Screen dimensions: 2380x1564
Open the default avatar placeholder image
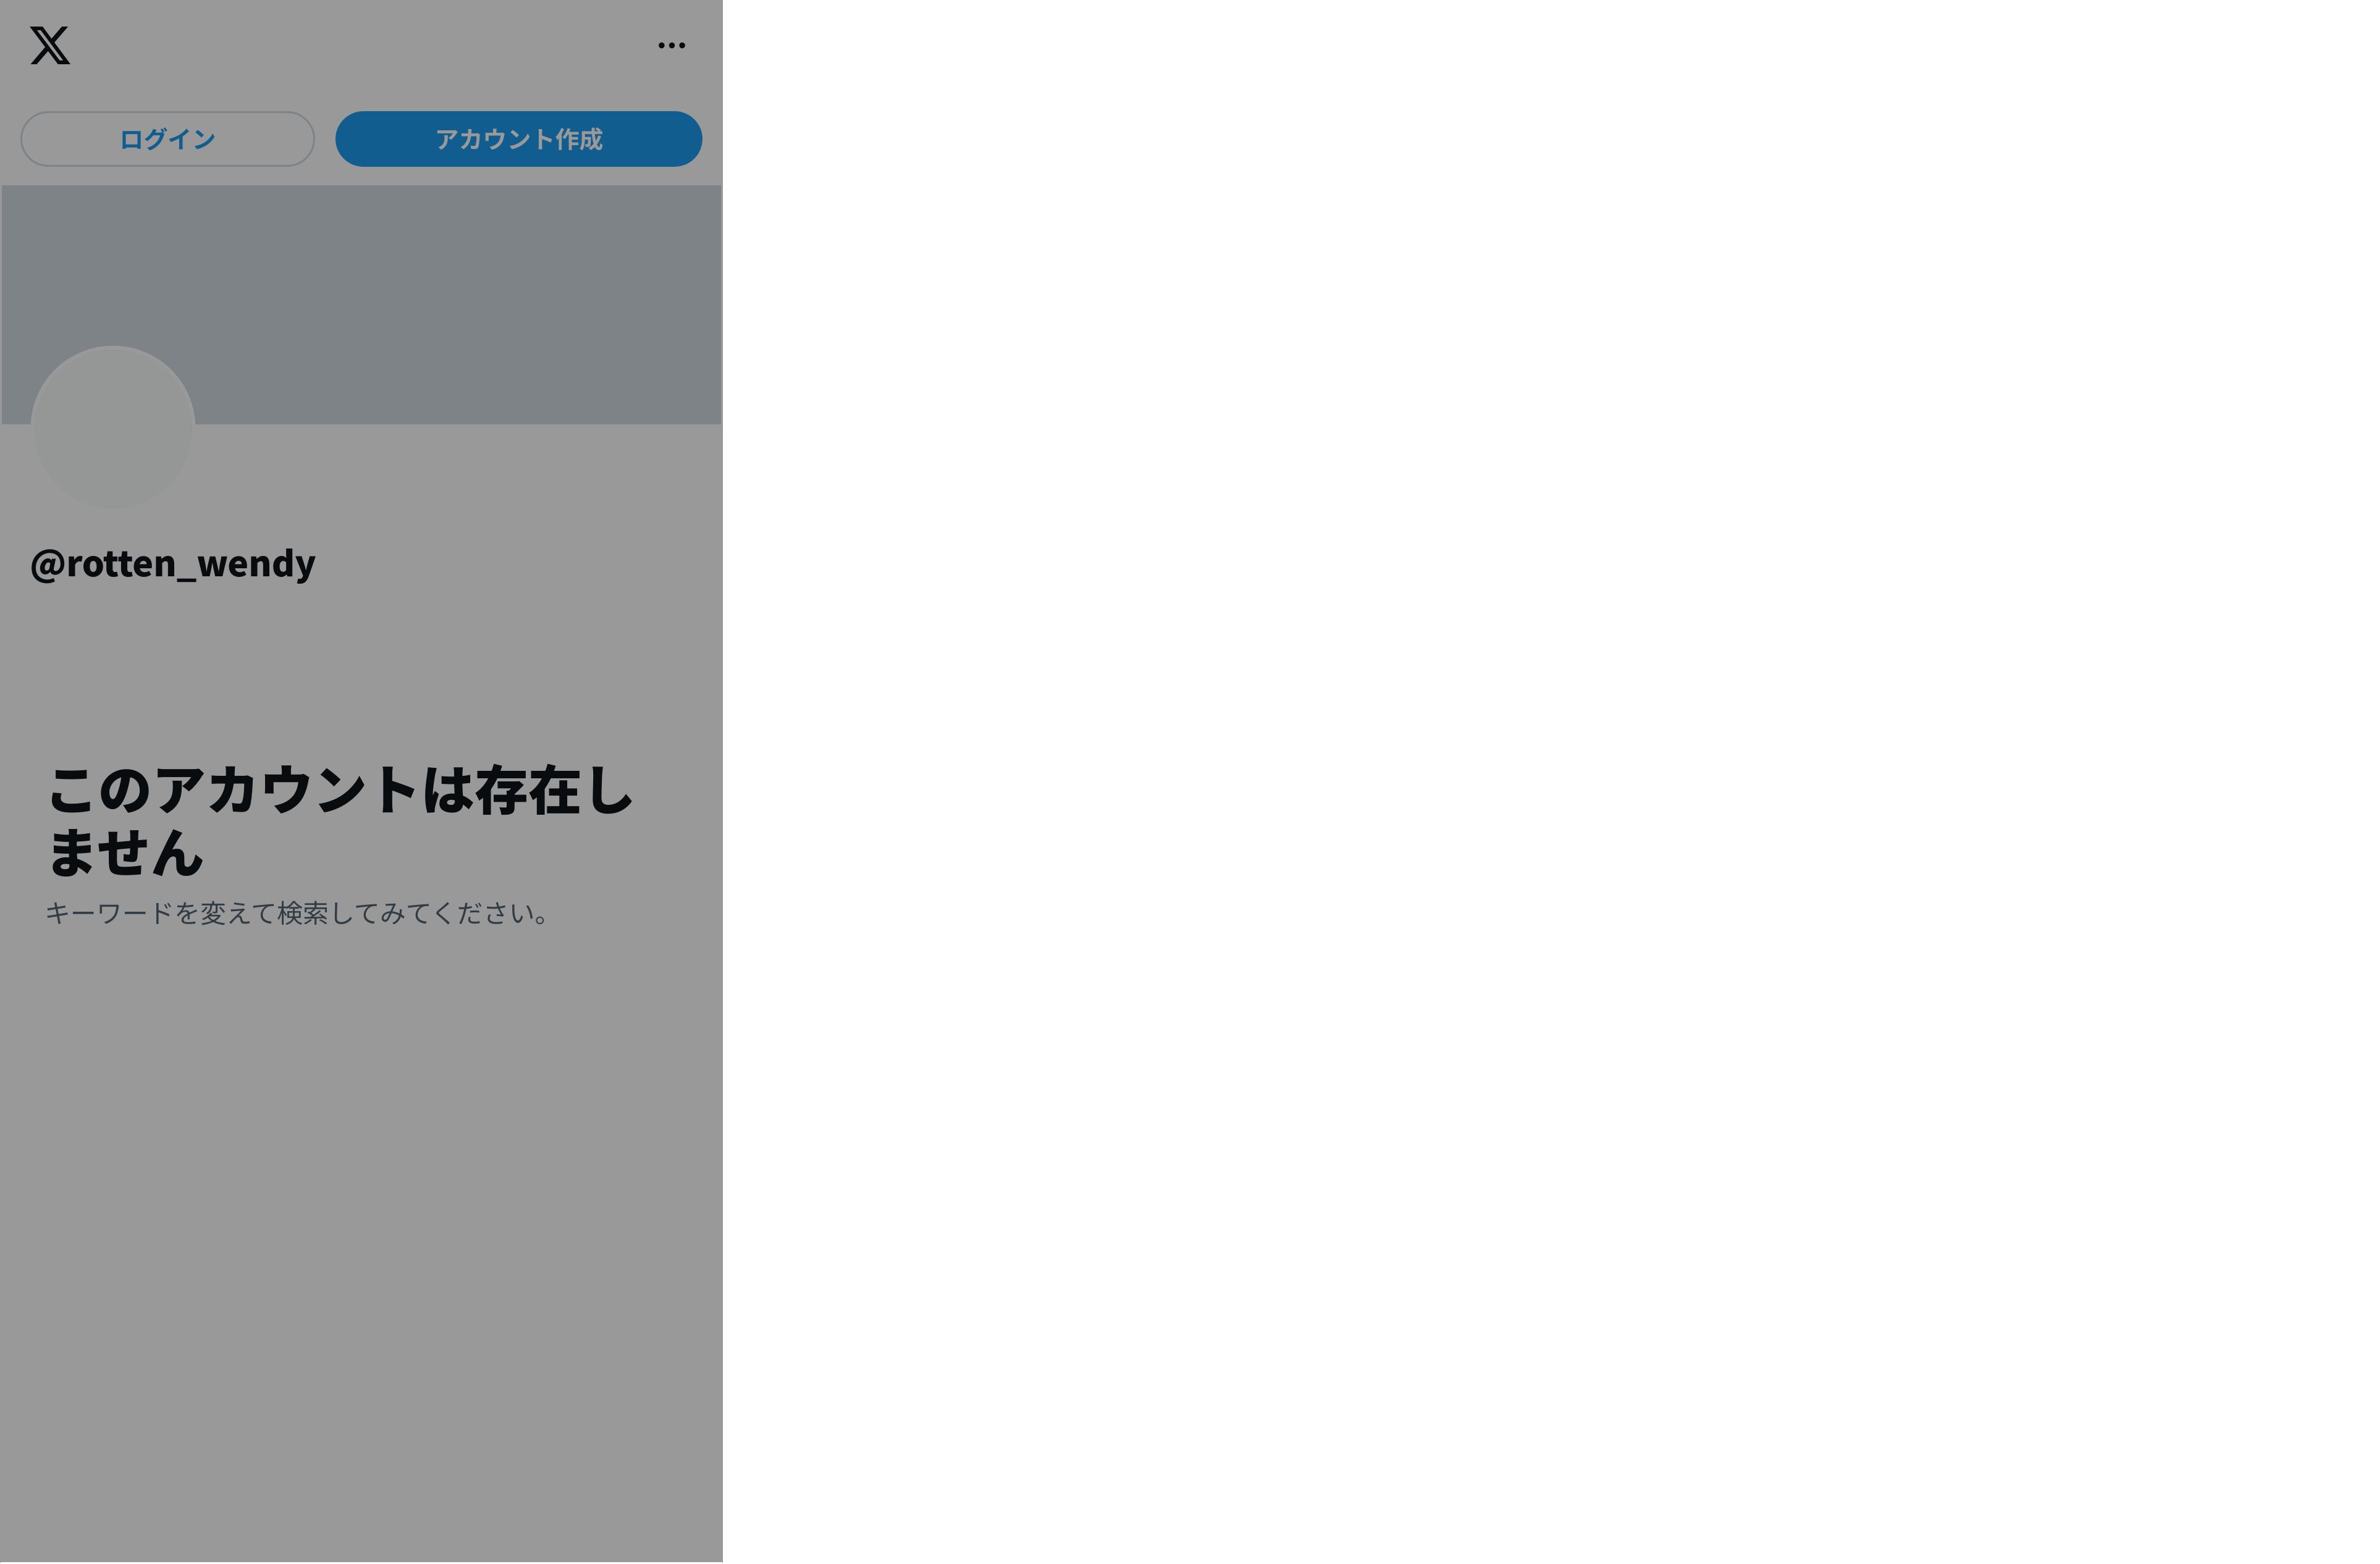point(113,428)
